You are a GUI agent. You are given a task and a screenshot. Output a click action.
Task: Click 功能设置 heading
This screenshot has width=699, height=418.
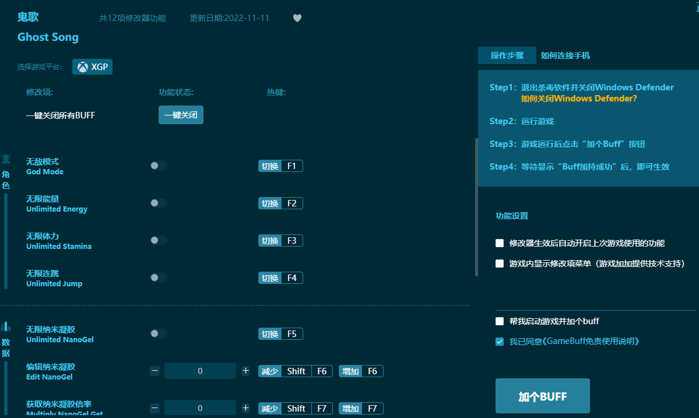512,216
